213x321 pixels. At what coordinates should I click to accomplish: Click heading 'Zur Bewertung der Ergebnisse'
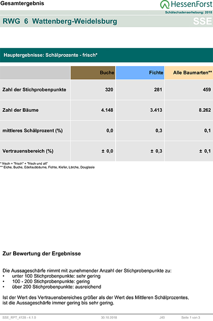[42, 254]
